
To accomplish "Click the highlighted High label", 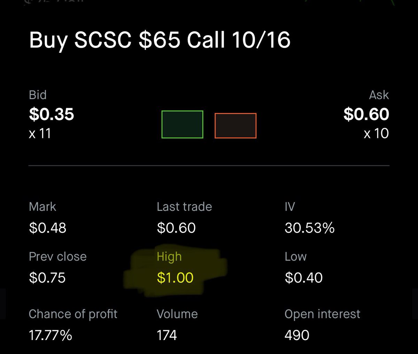I will pos(169,257).
